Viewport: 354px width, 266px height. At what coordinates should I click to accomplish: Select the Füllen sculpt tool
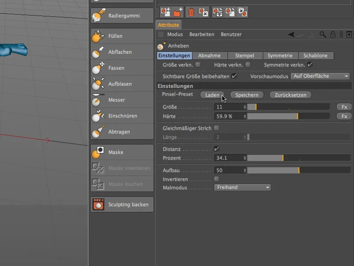coord(122,36)
